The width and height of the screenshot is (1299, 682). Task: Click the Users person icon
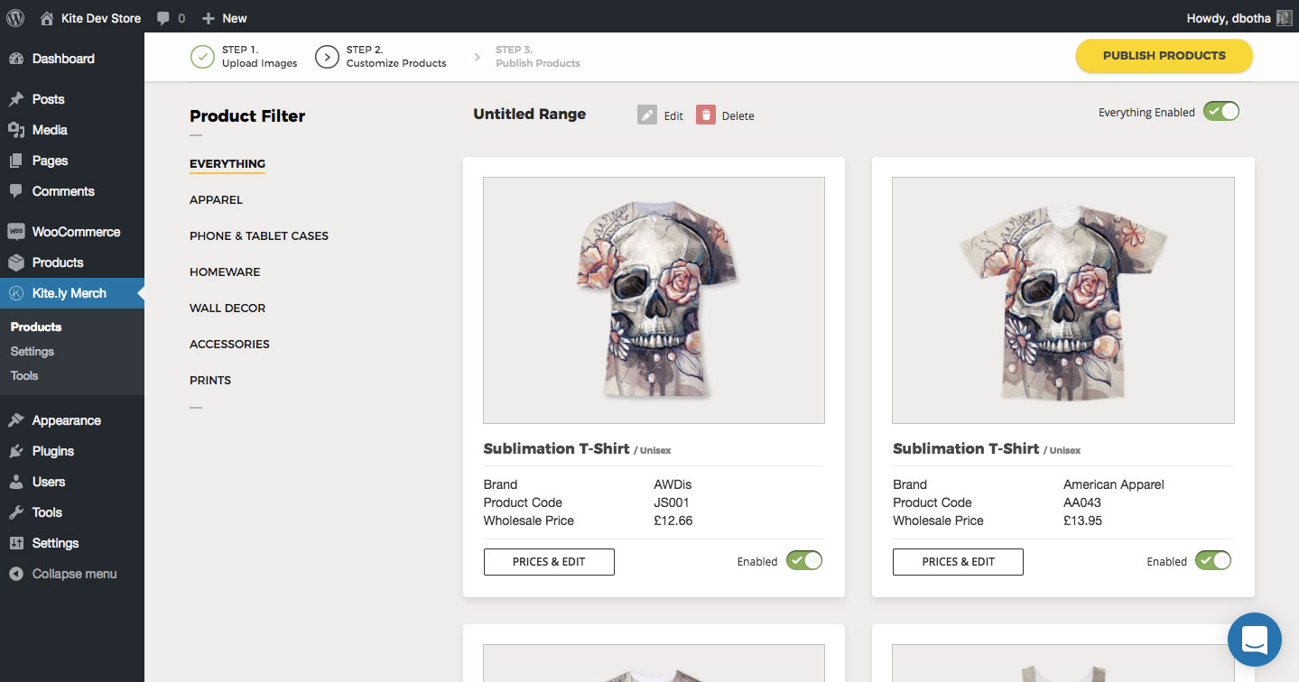pyautogui.click(x=16, y=482)
